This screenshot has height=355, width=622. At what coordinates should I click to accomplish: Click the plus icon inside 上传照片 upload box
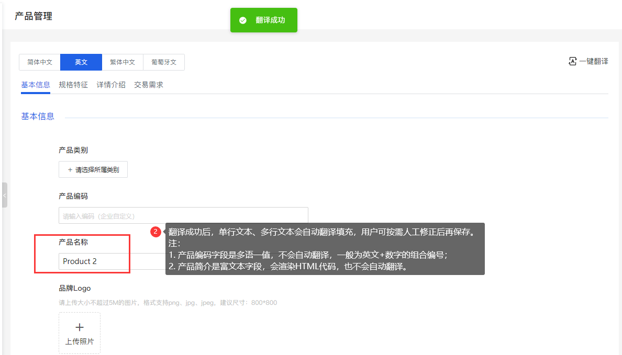coord(79,326)
